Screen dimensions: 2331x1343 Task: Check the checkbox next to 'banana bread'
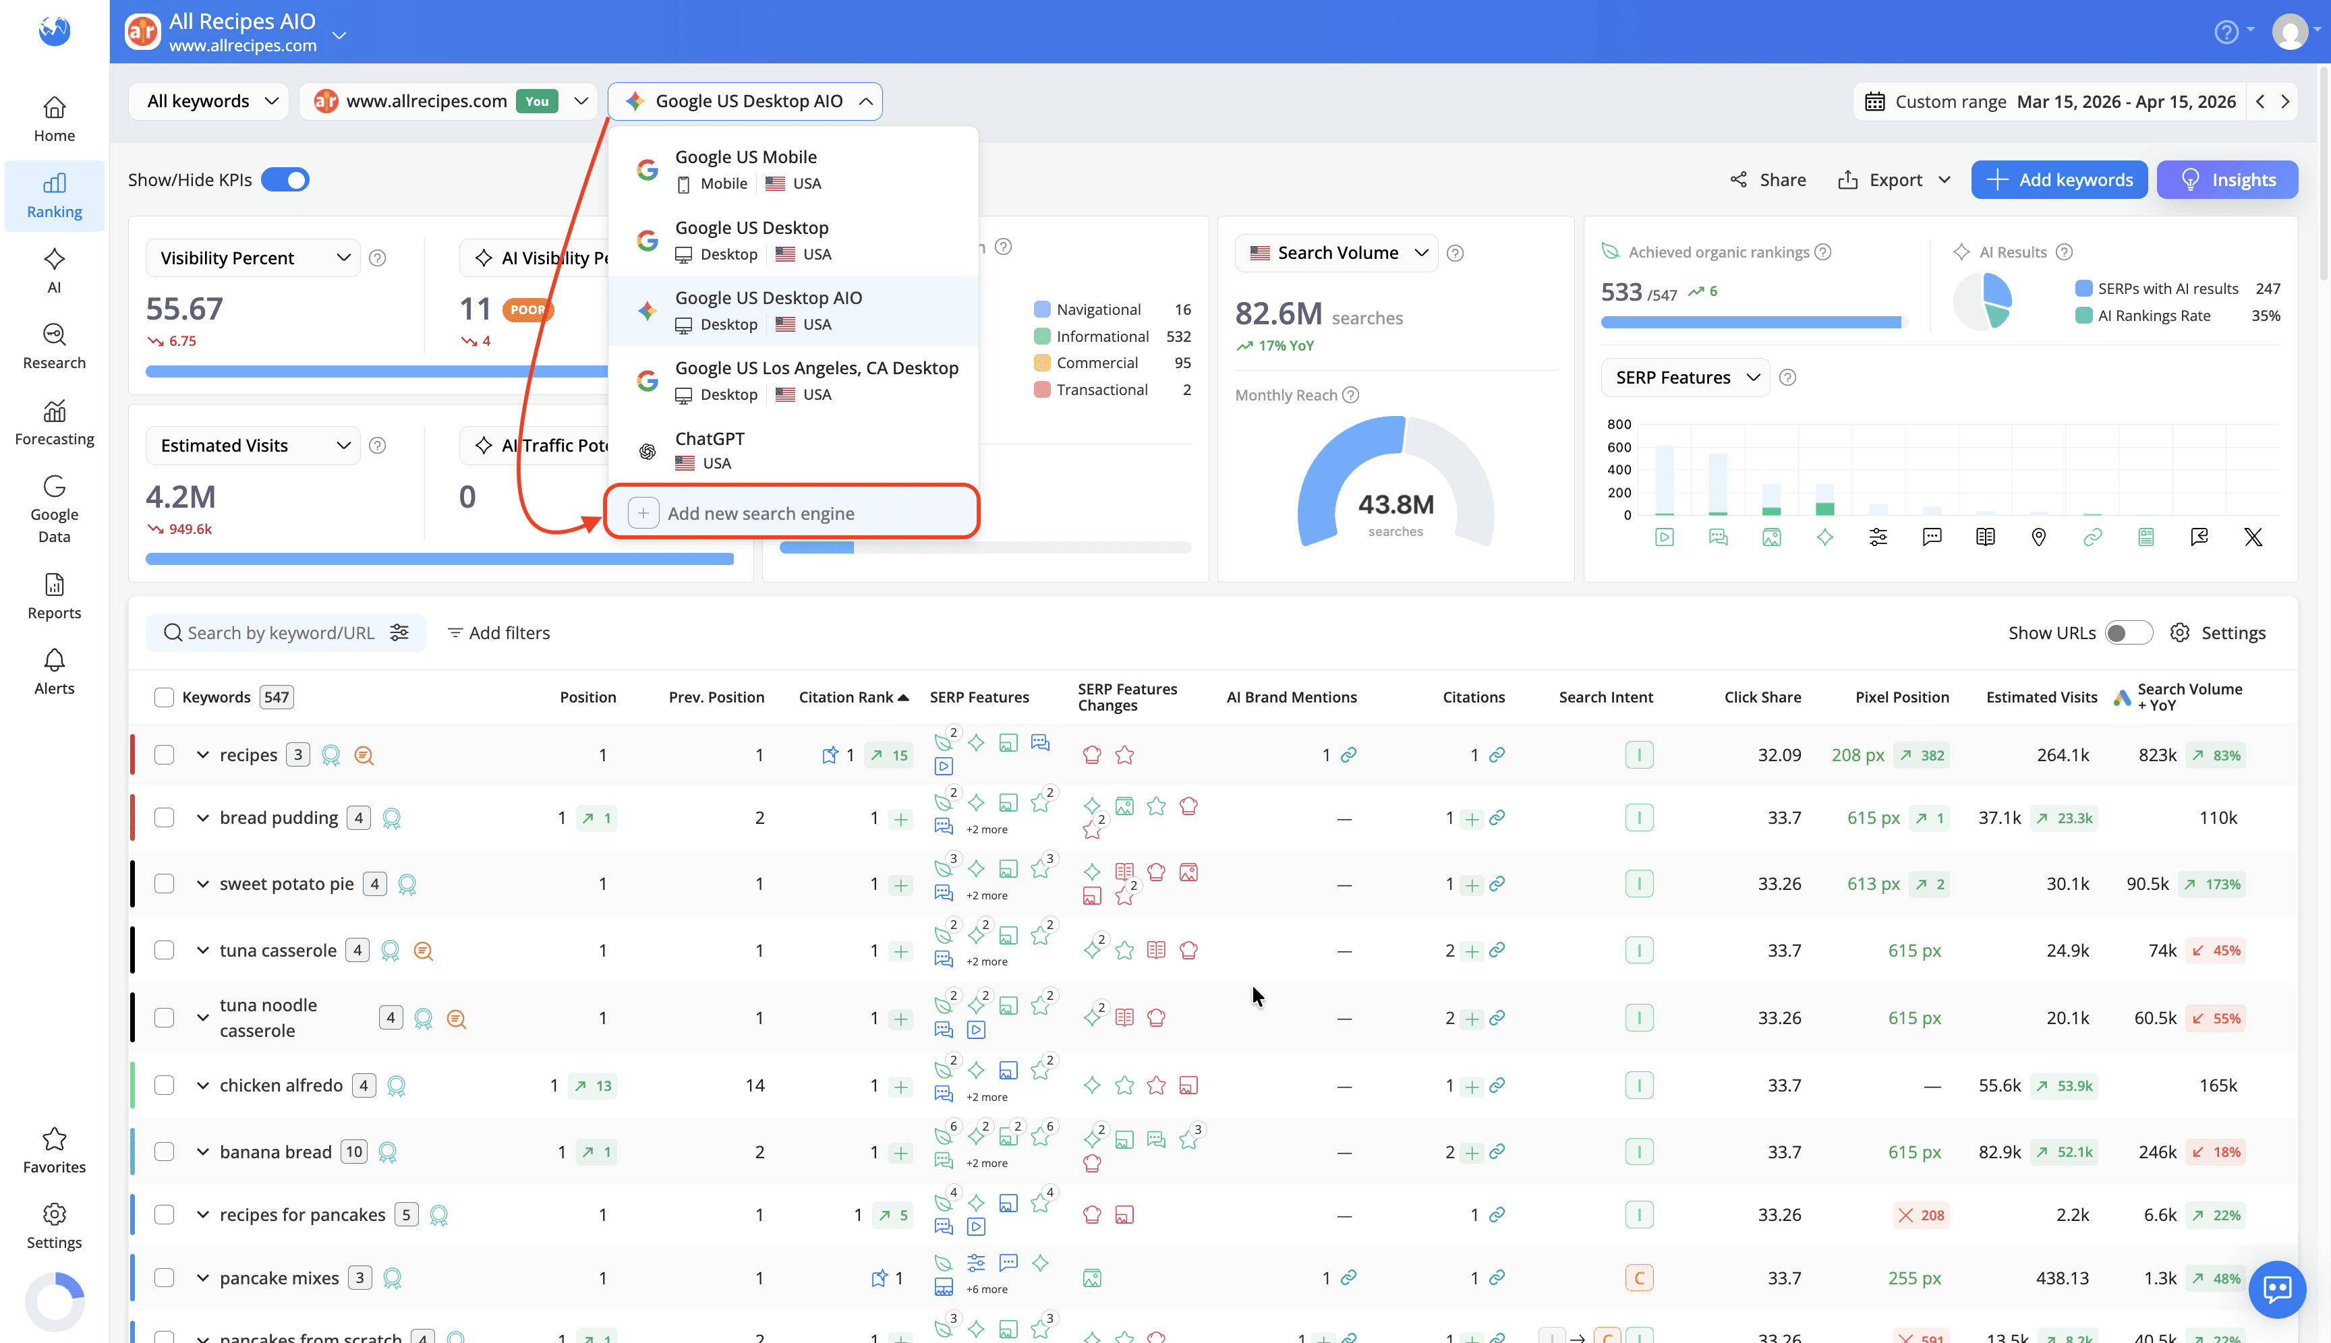tap(165, 1151)
